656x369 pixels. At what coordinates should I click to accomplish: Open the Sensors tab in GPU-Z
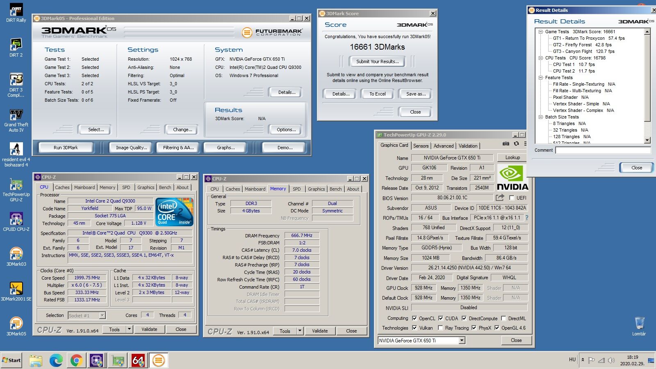421,146
